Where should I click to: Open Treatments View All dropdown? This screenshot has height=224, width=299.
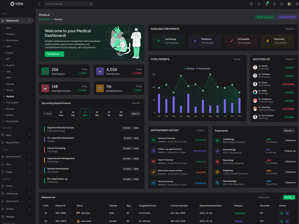pyautogui.click(x=289, y=131)
